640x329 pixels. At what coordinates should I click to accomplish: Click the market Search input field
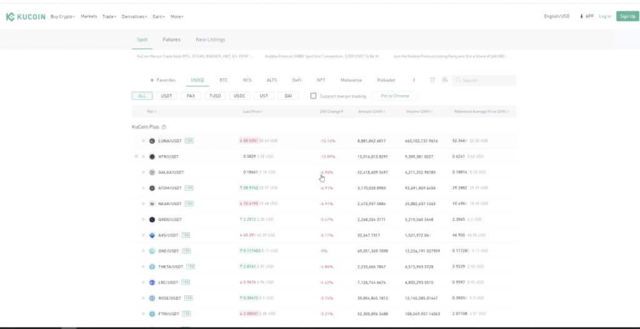coord(487,81)
